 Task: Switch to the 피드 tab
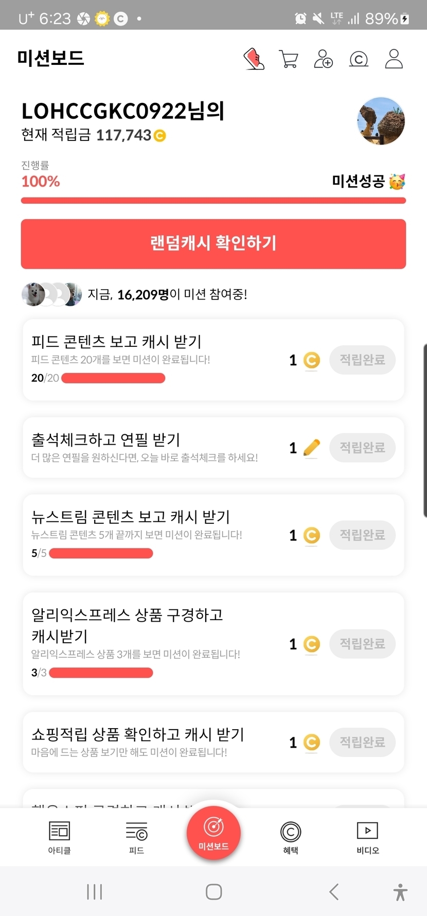click(136, 837)
